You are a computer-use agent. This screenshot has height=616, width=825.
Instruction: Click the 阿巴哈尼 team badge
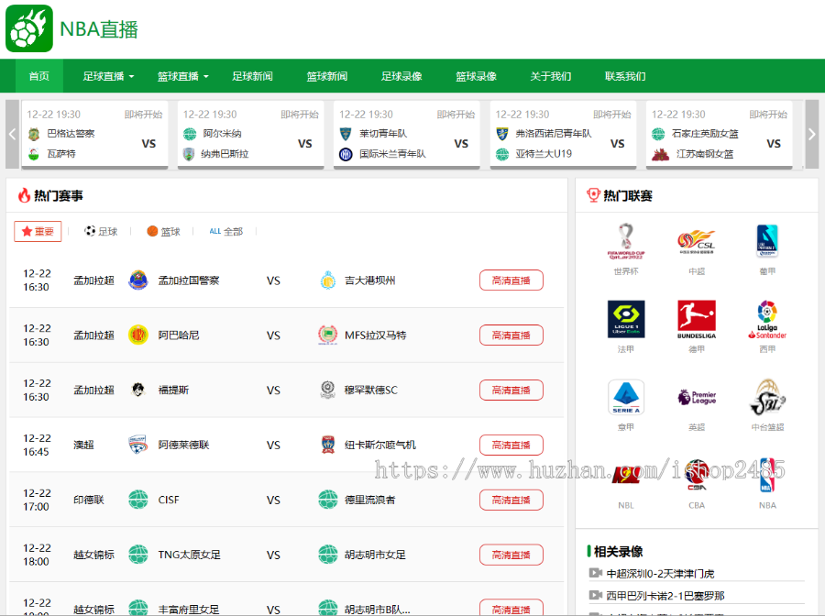[x=137, y=335]
